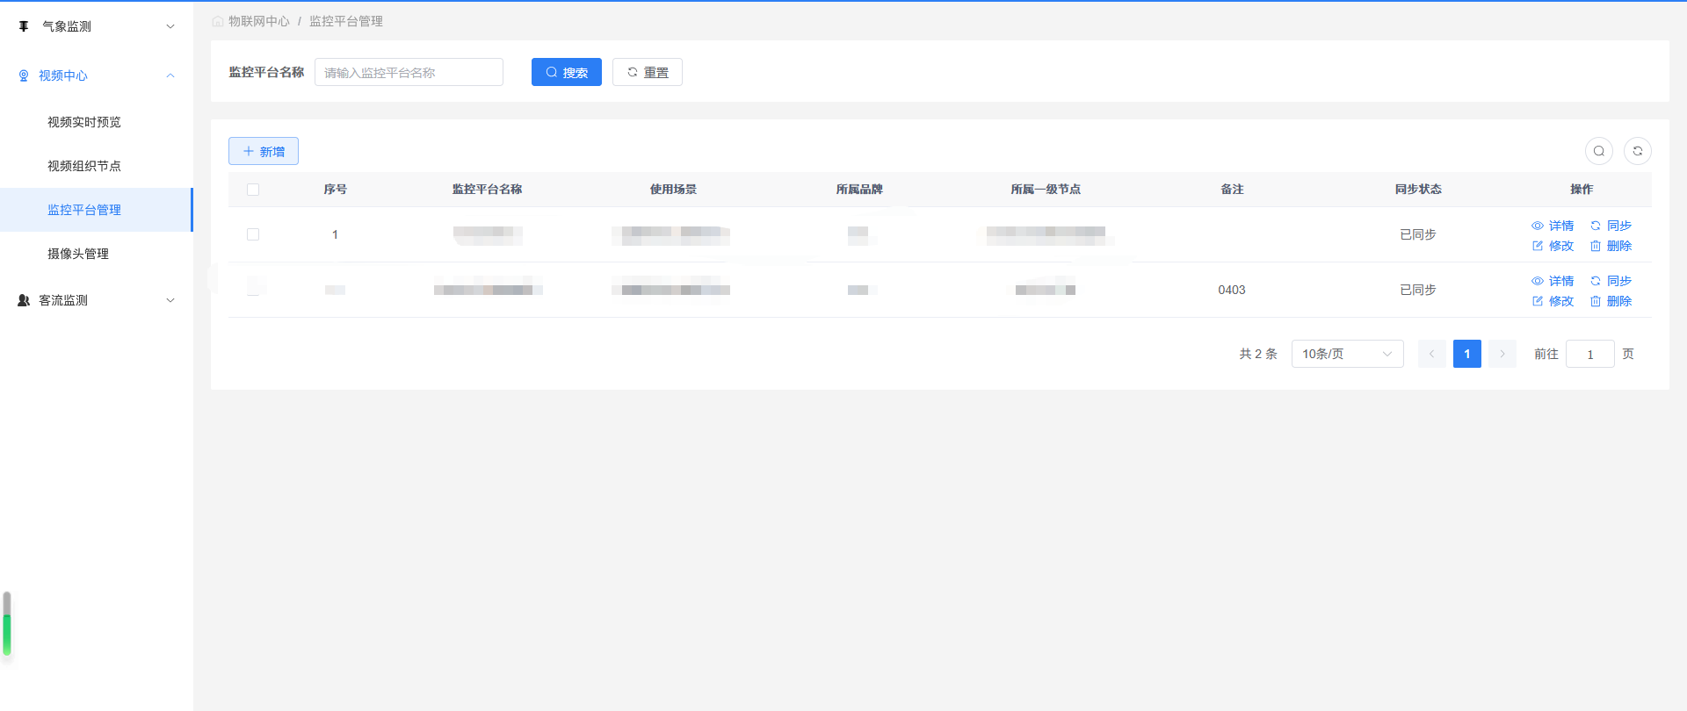Open 视频实时预览 menu item
The image size is (1687, 711).
tap(97, 122)
